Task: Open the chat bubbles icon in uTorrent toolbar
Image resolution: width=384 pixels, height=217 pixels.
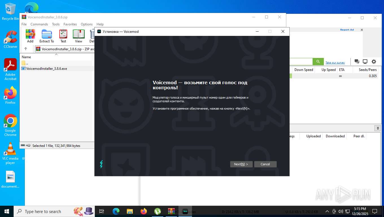Action: [x=357, y=62]
